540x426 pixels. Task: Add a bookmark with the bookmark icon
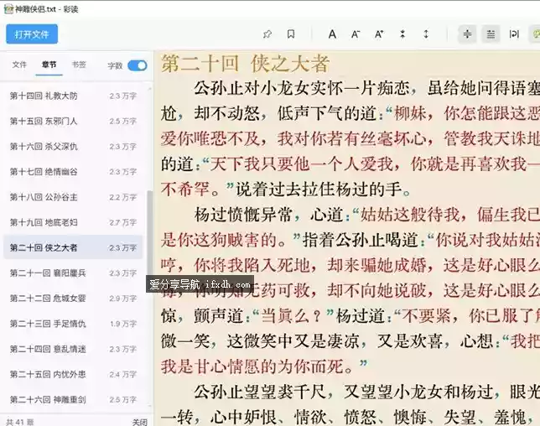coord(291,34)
